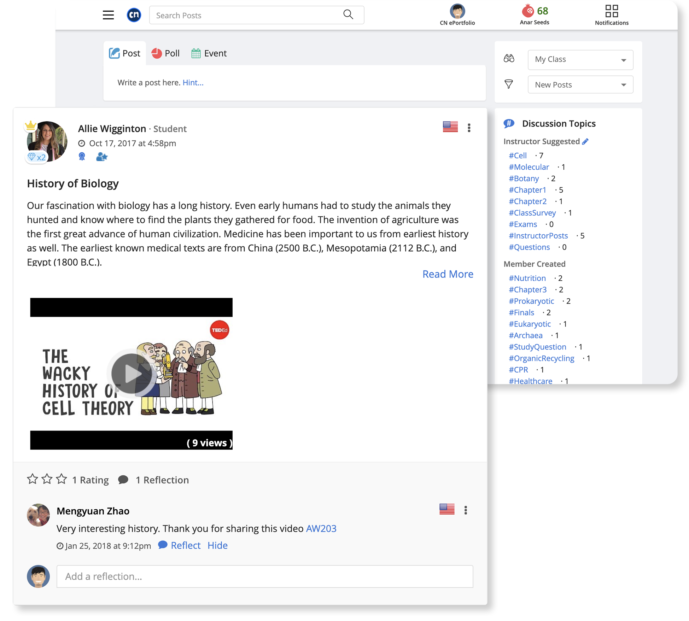Click the award ribbon badge icon
The image size is (689, 621).
(82, 157)
